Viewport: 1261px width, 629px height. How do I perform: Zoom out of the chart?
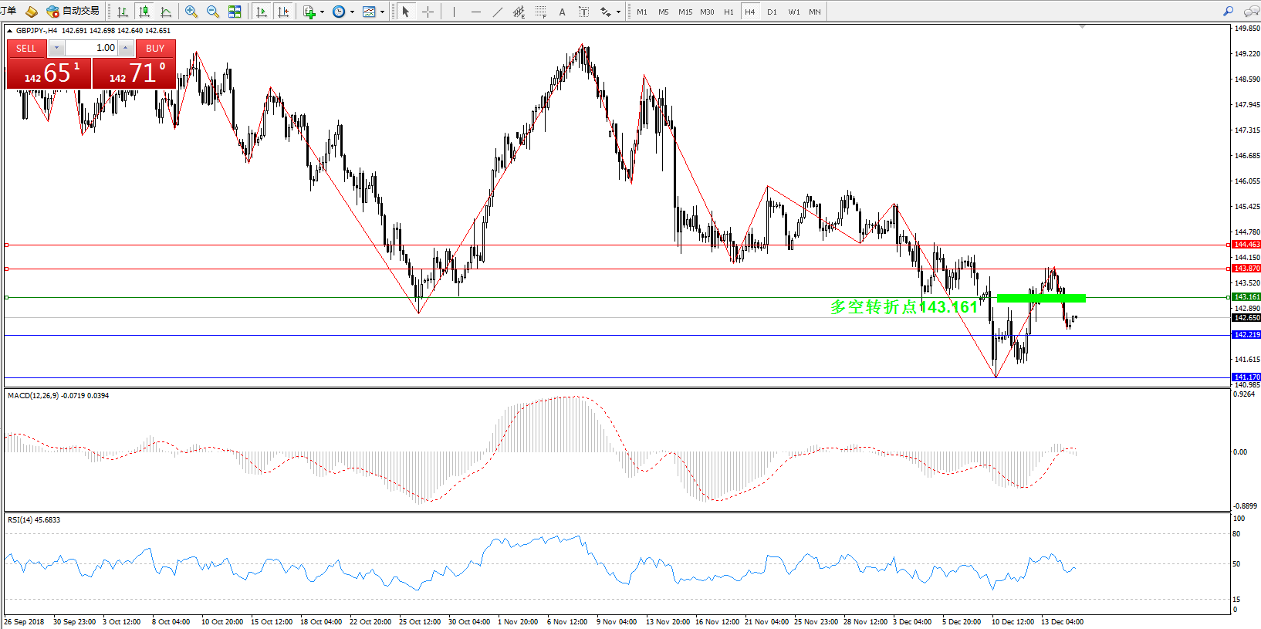213,12
